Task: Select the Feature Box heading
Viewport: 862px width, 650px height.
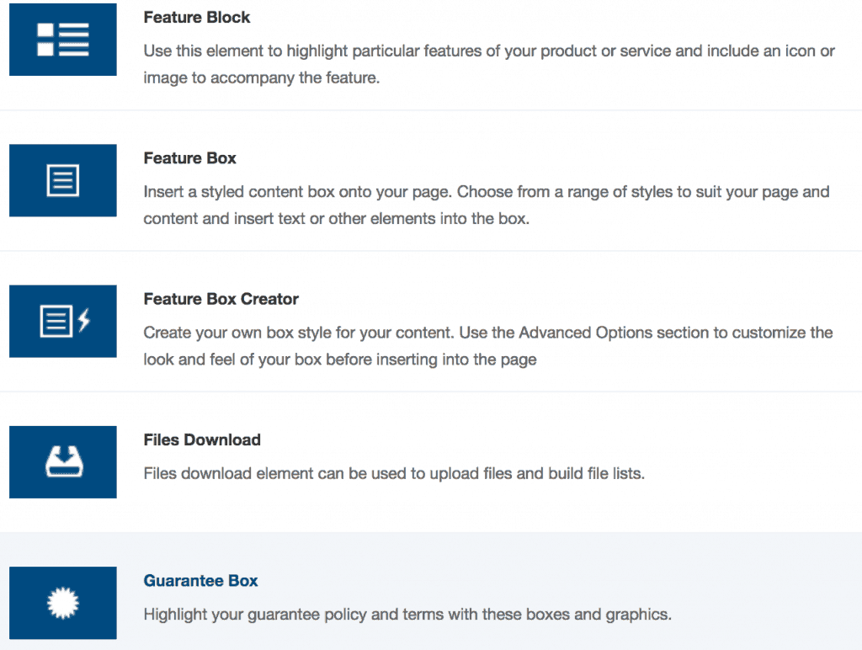Action: point(190,158)
